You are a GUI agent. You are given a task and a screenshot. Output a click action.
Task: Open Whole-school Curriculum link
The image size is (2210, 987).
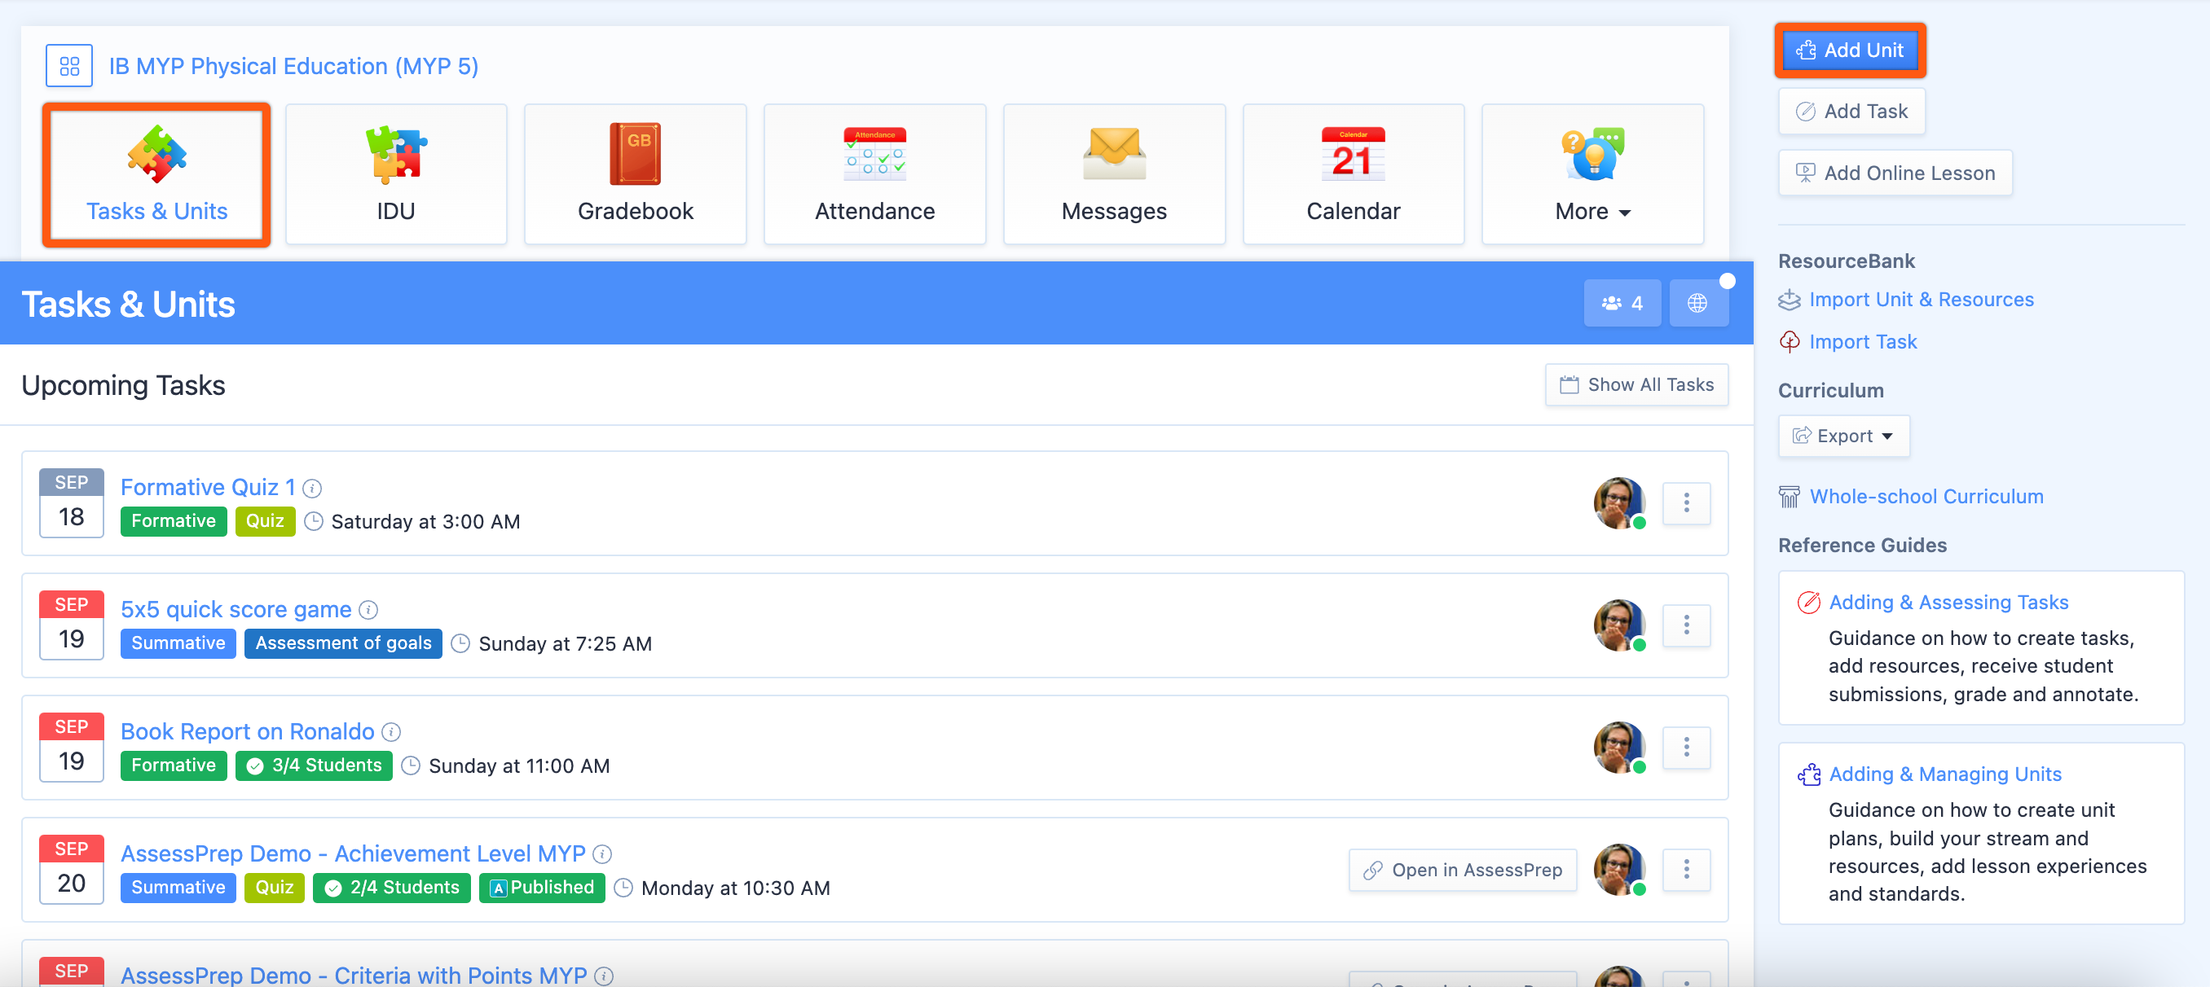(x=1926, y=497)
